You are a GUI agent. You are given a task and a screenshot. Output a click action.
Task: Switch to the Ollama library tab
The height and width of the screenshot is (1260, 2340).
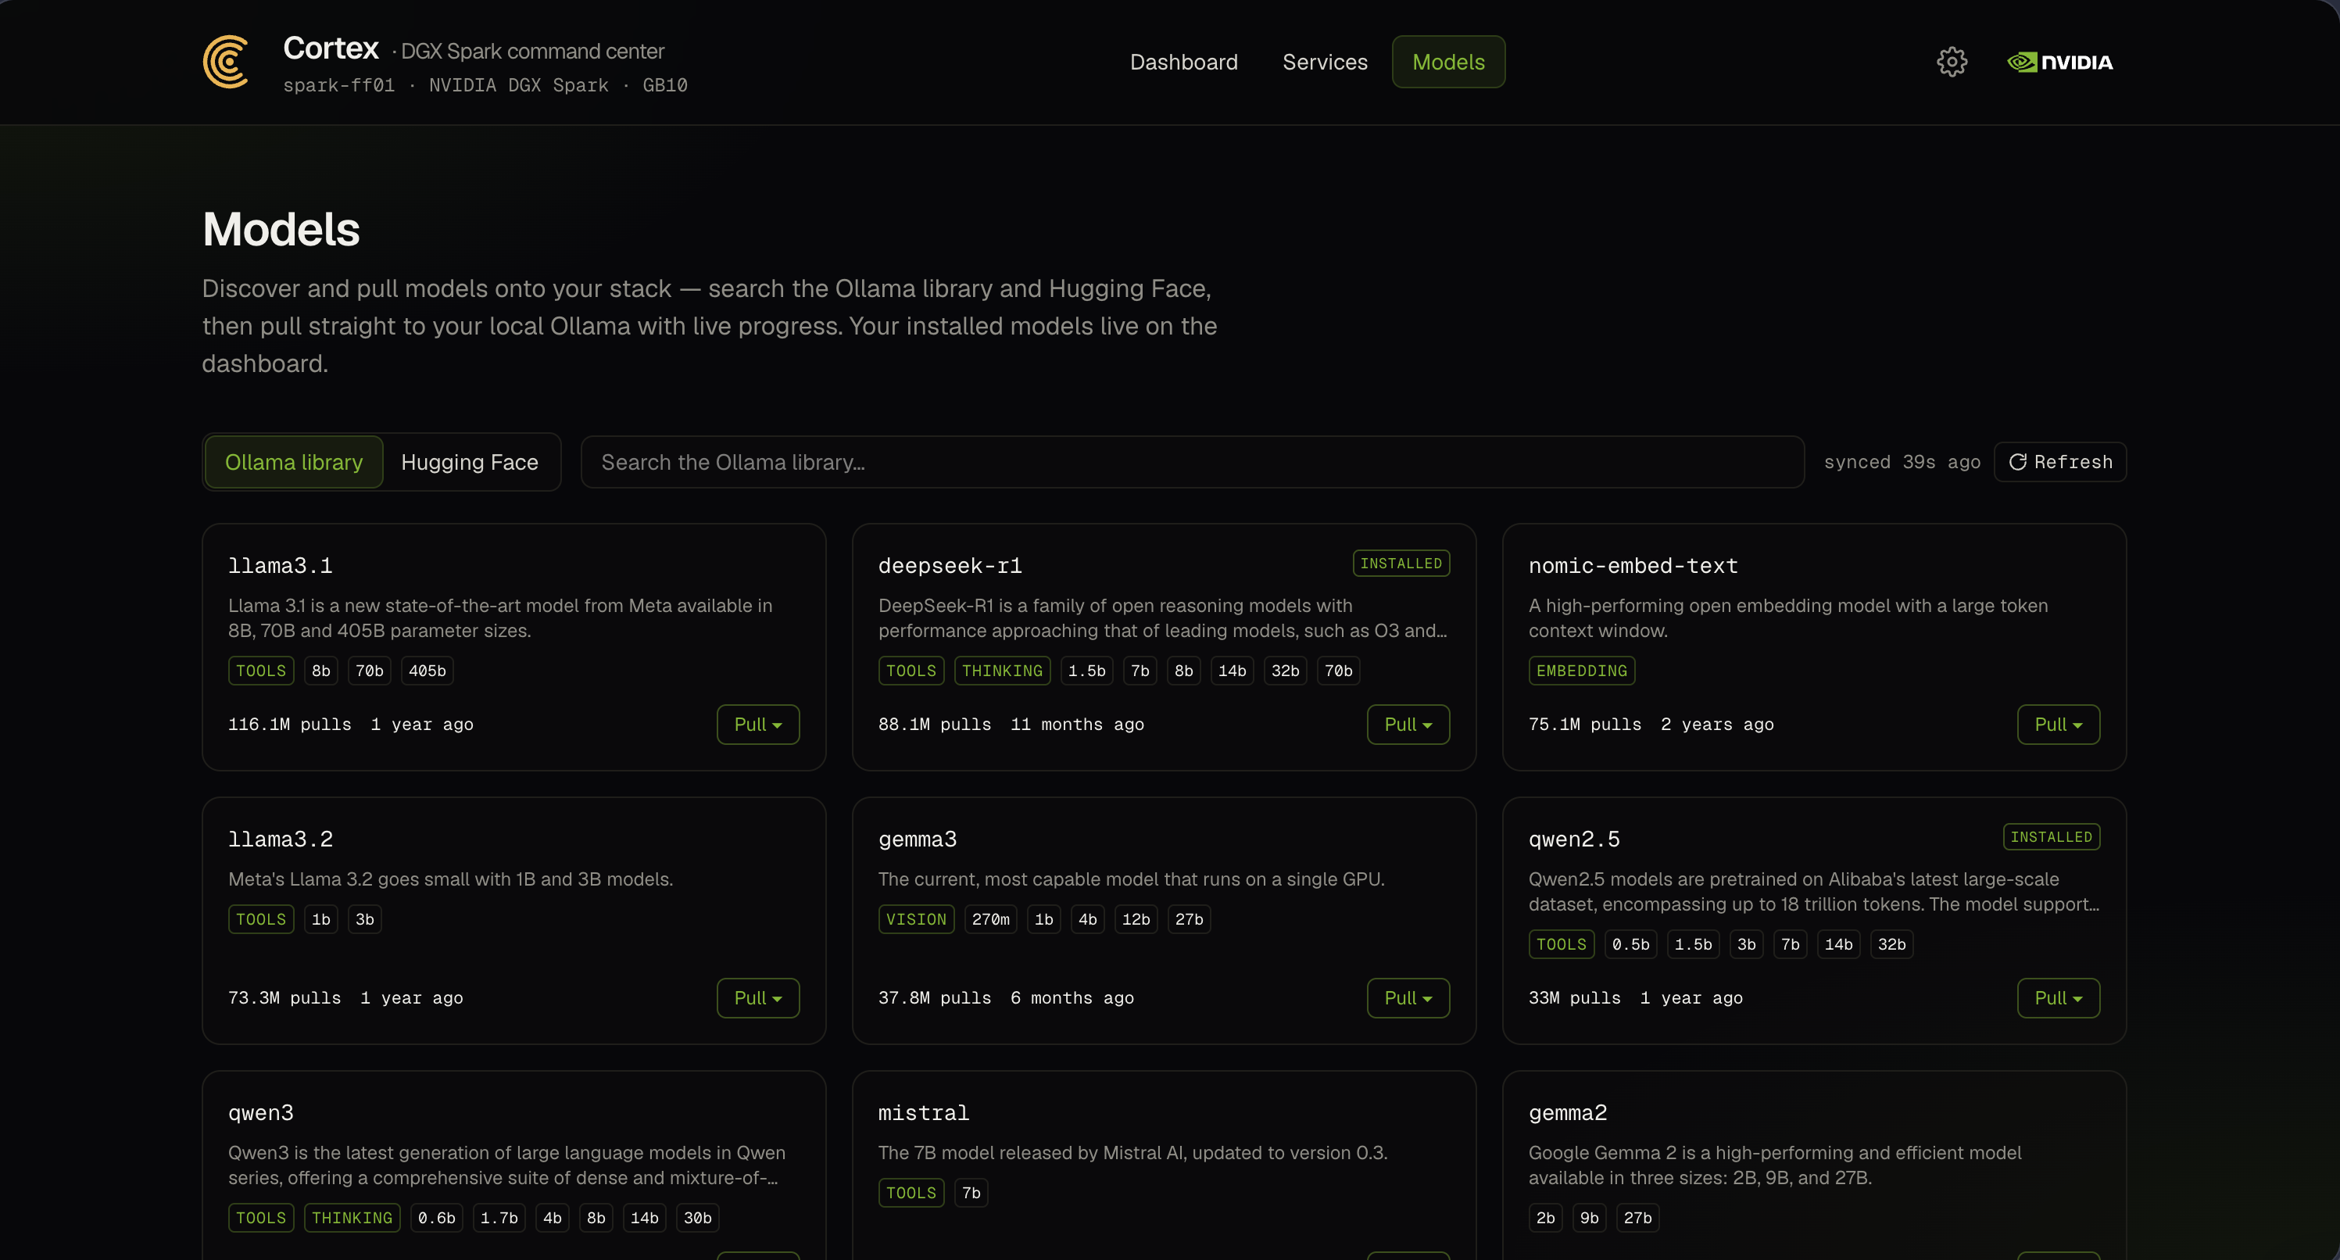tap(293, 463)
